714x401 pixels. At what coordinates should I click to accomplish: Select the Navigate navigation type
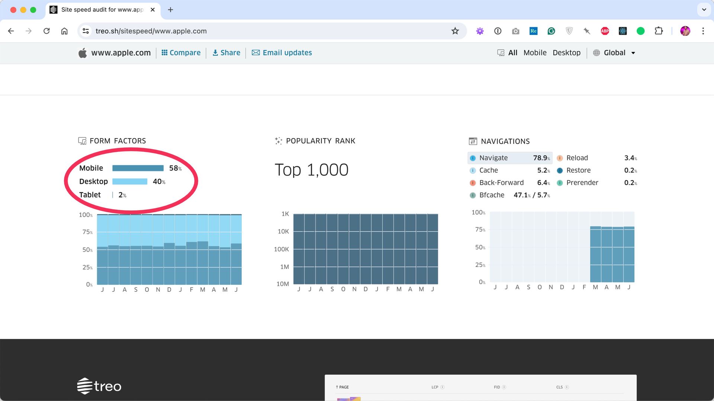510,158
